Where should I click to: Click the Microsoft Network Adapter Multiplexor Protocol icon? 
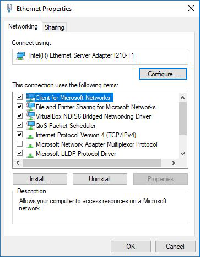pyautogui.click(x=30, y=146)
